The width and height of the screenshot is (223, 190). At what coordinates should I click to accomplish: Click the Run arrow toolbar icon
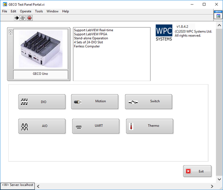pos(16,18)
